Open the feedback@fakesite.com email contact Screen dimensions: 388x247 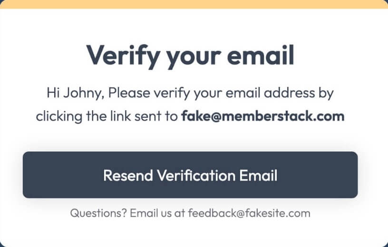[249, 213]
